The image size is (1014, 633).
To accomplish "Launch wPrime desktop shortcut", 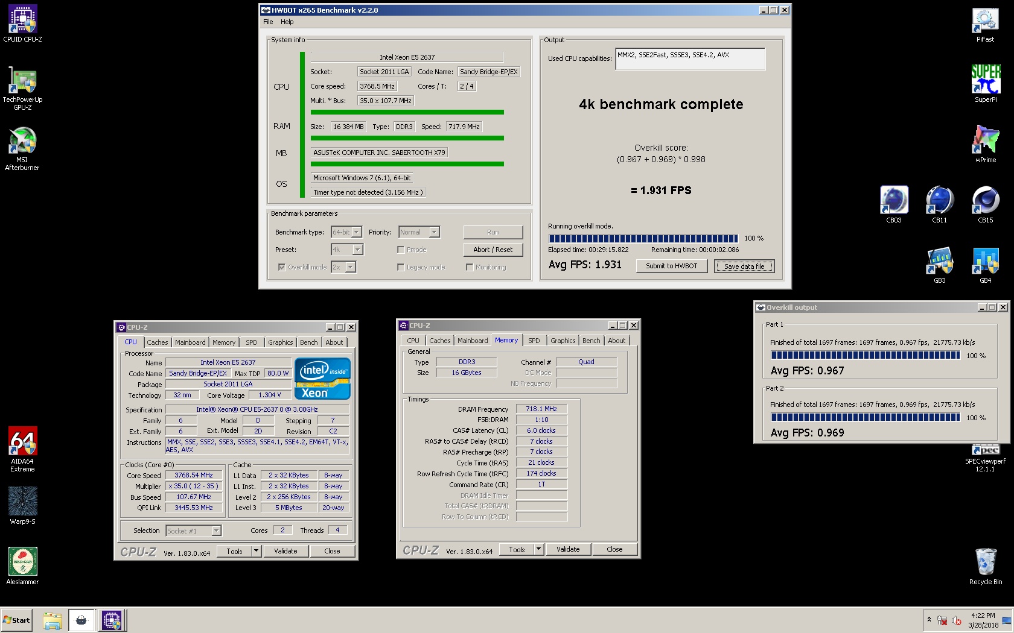I will [x=985, y=143].
